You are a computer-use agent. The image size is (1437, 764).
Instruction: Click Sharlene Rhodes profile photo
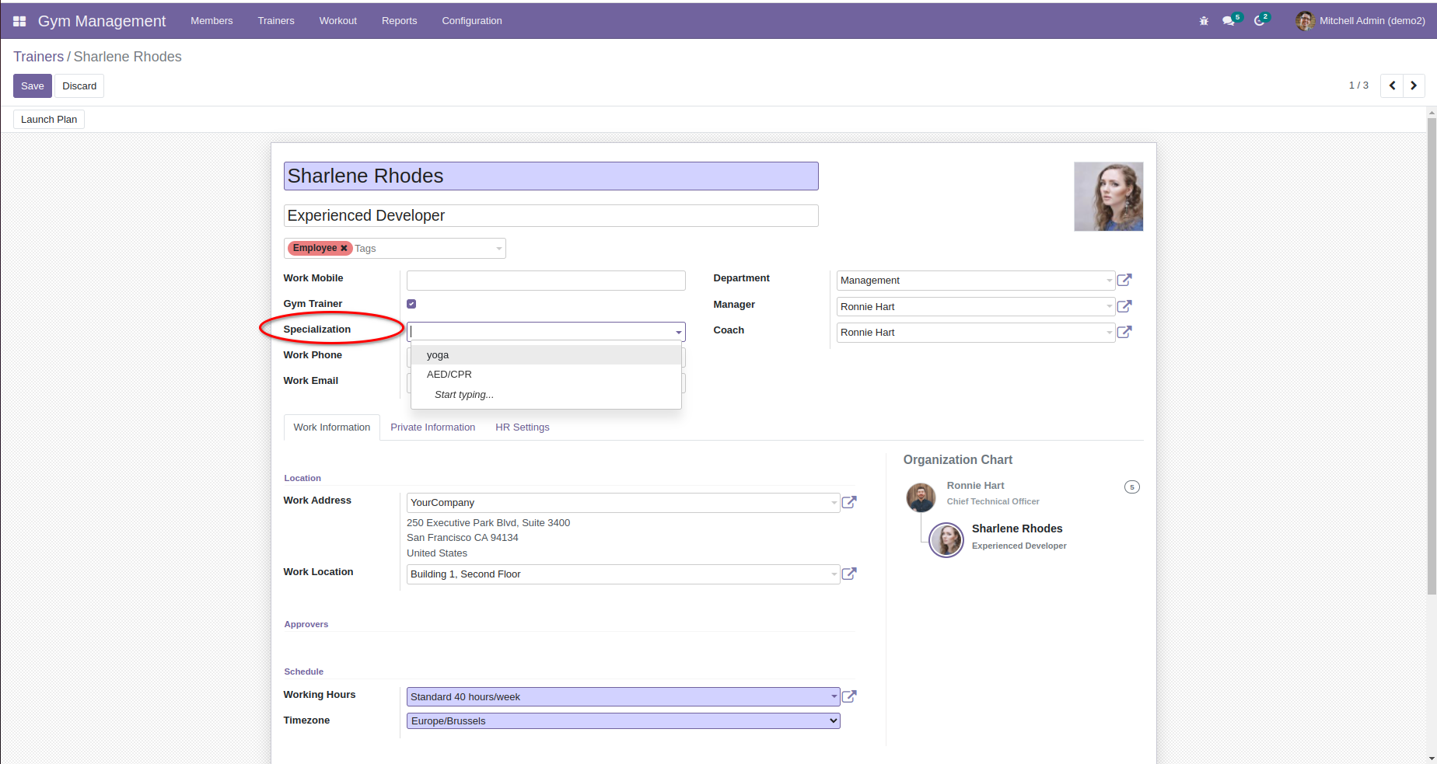[x=1108, y=197]
